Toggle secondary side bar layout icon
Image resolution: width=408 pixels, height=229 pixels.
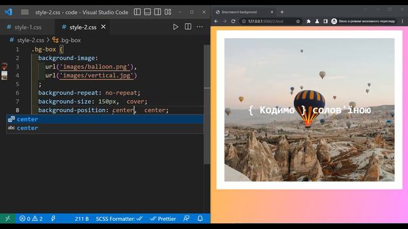(x=157, y=12)
